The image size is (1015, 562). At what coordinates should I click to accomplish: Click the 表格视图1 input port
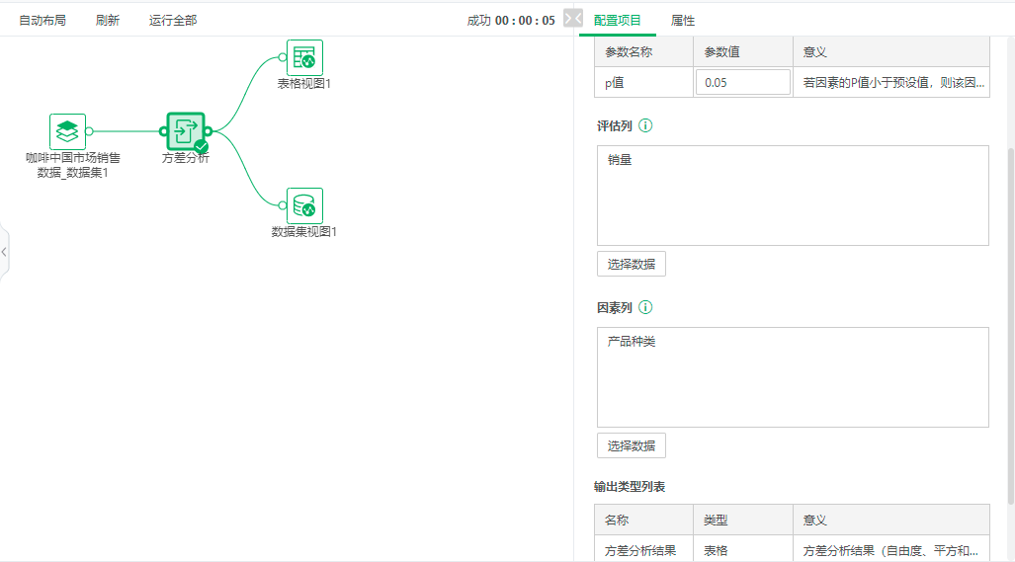tap(283, 57)
